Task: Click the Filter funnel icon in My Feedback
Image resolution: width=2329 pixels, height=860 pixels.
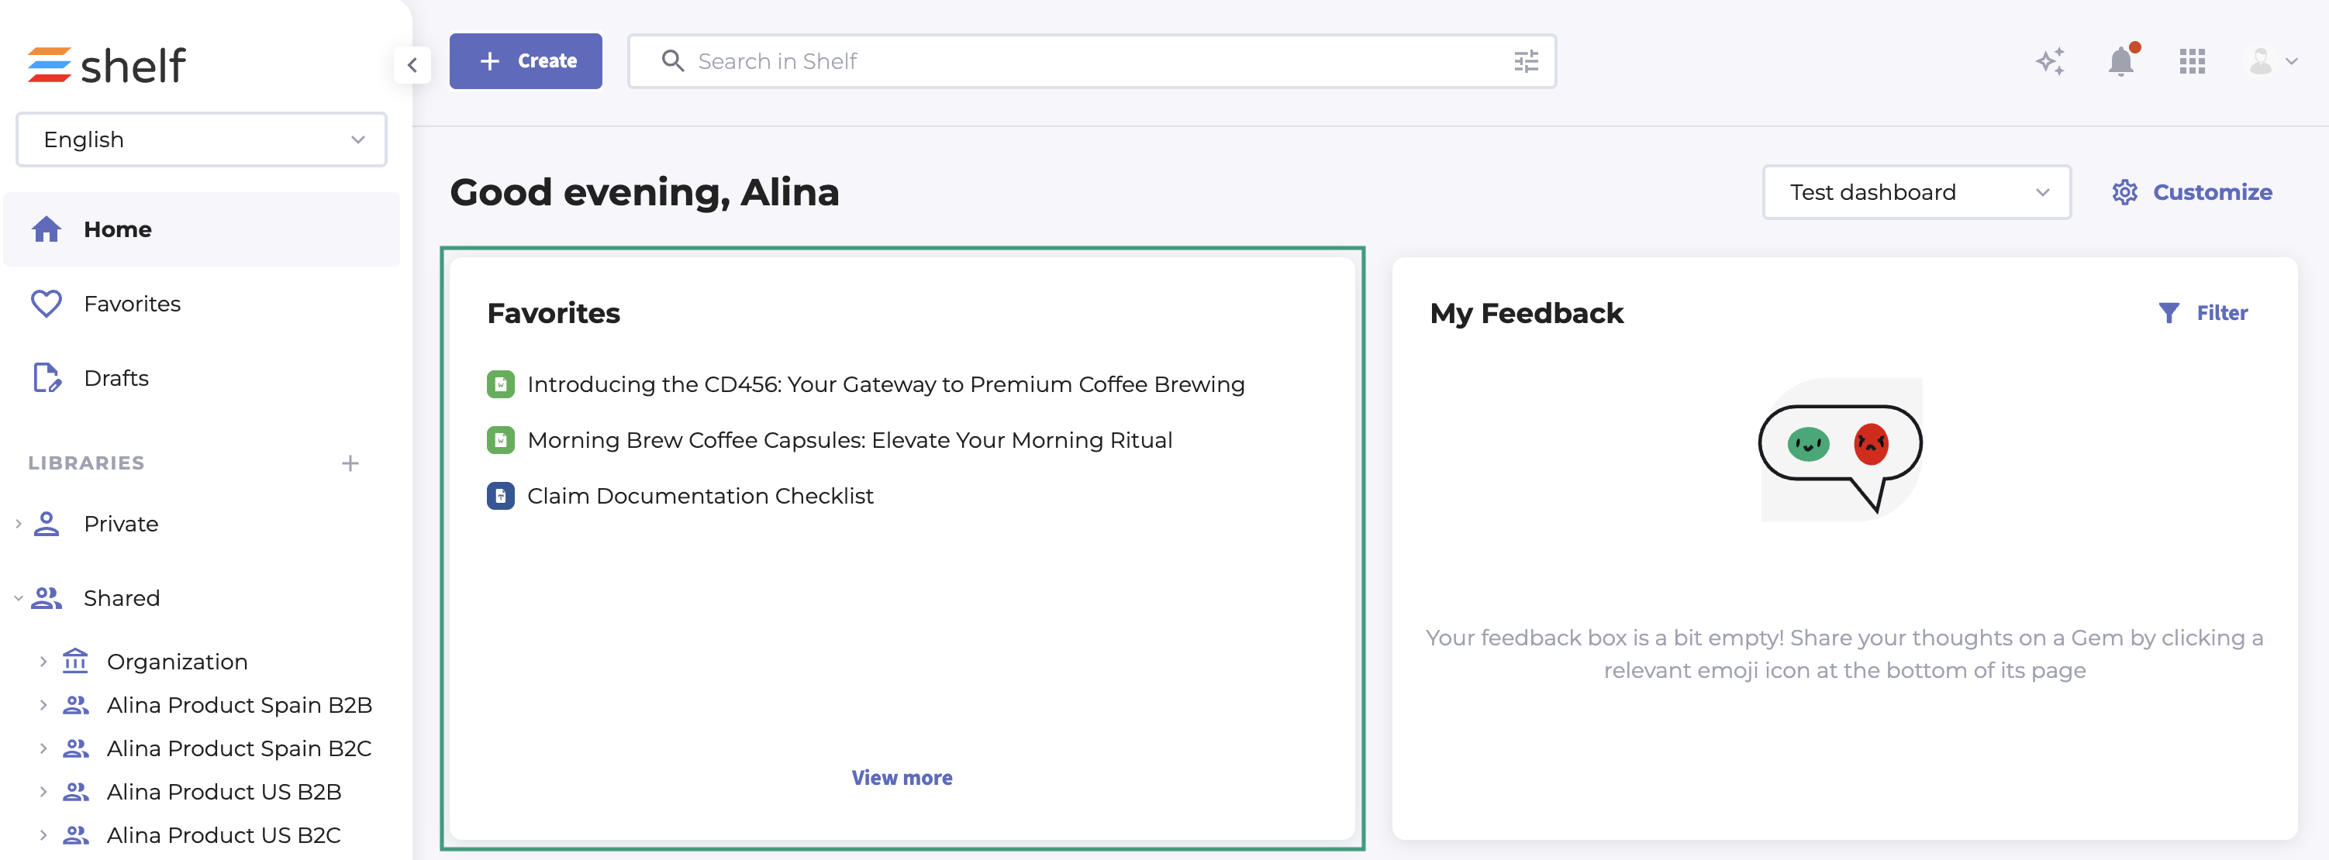Action: tap(2168, 312)
